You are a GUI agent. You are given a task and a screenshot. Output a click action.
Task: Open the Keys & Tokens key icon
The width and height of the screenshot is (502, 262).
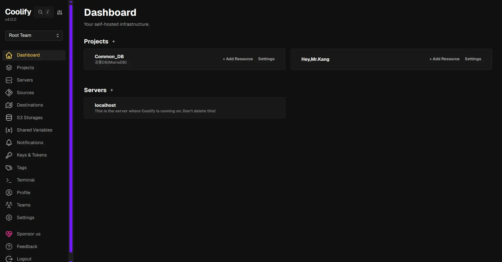tap(9, 155)
